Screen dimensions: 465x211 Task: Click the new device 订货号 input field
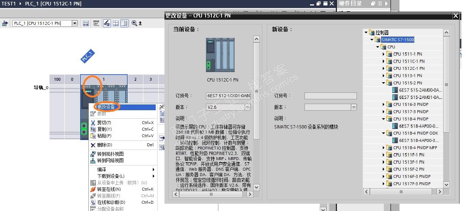tap(331, 96)
